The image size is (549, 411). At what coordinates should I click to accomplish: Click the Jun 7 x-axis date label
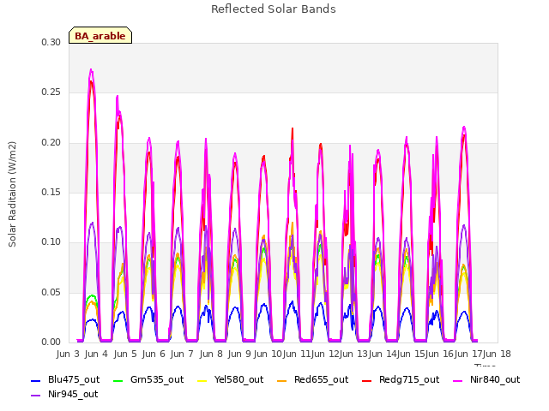[182, 354]
